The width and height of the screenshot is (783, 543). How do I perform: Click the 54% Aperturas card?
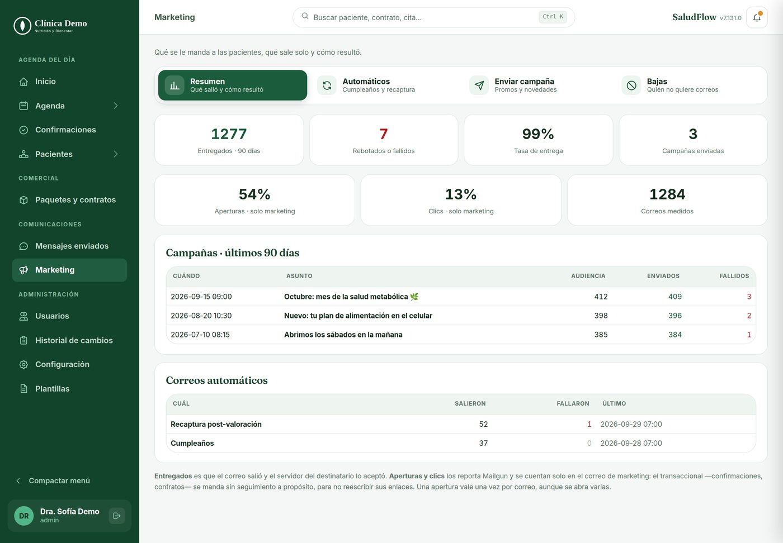[254, 201]
